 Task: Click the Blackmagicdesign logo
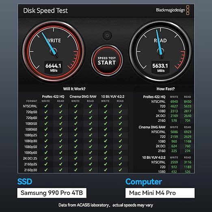click(173, 10)
